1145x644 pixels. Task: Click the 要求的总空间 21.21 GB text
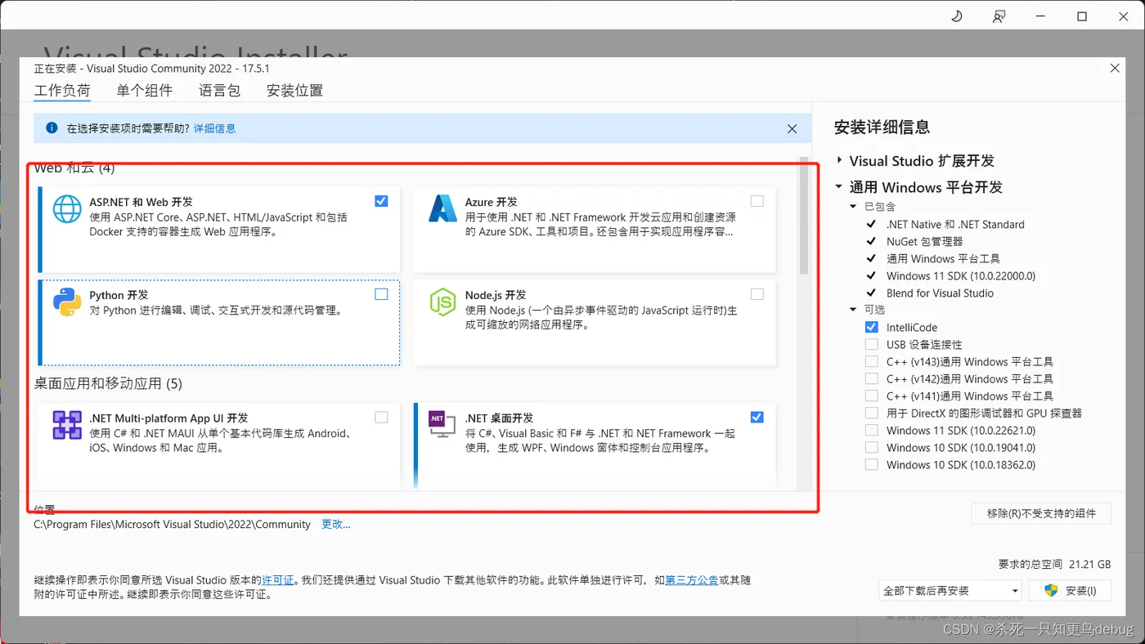(1054, 564)
